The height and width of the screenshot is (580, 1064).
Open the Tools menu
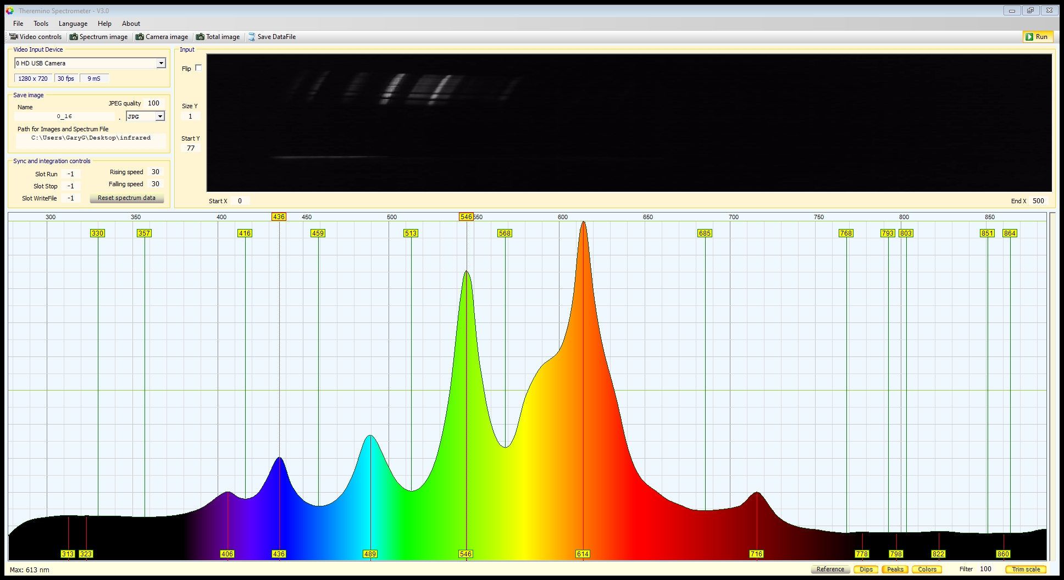(41, 24)
